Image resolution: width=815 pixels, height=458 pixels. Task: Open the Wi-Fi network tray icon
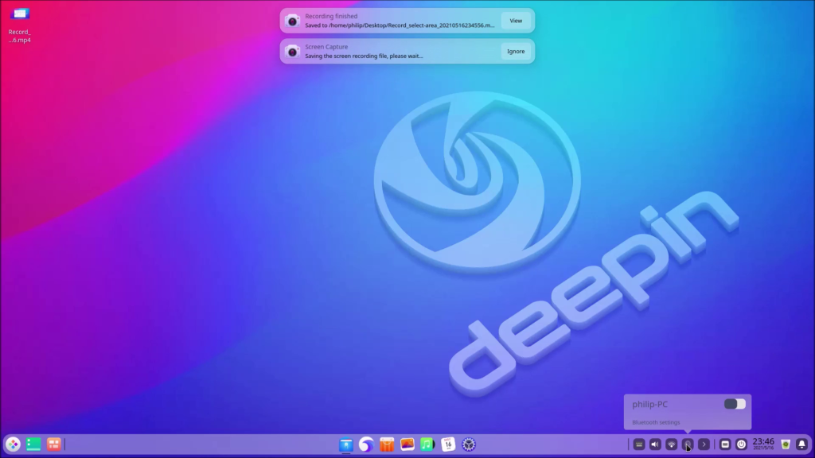tap(671, 444)
